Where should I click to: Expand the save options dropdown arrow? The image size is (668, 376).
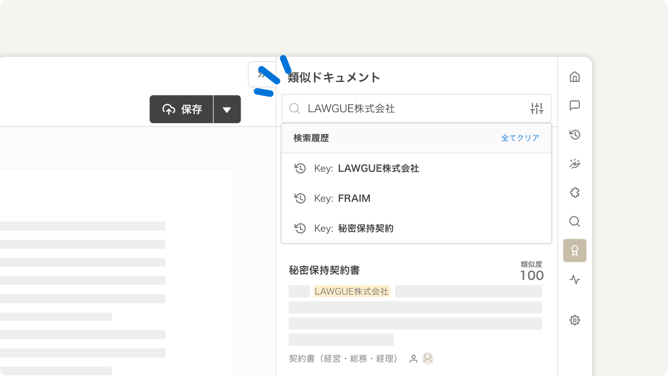227,109
